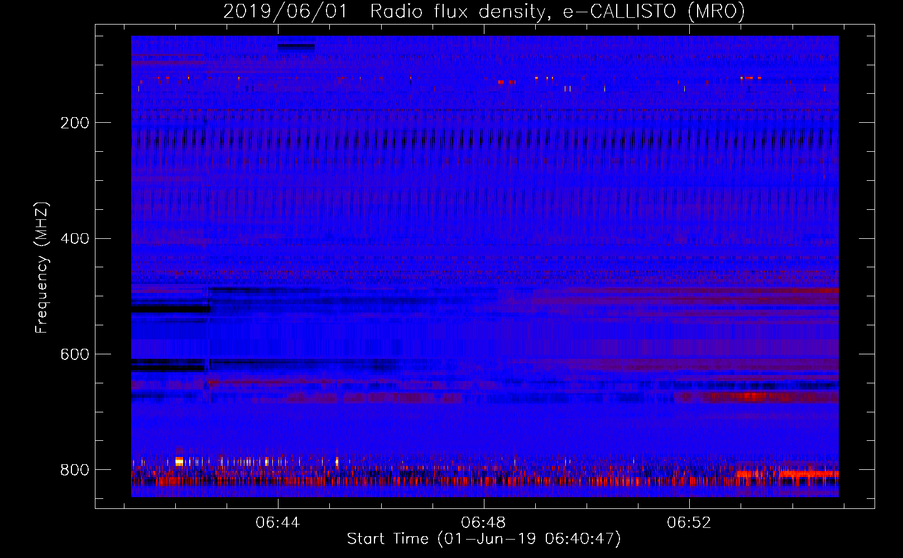This screenshot has height=558, width=903.
Task: Click the 400 frequency tick label
Action: [75, 238]
